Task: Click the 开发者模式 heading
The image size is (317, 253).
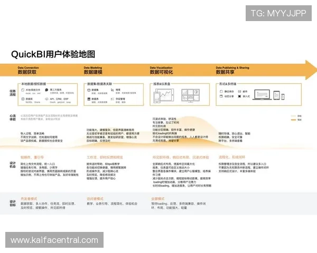Action: [x=29, y=199]
